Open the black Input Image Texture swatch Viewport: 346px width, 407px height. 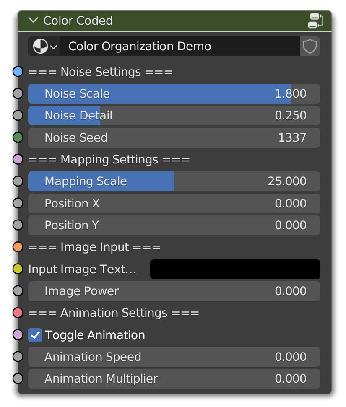pos(235,269)
